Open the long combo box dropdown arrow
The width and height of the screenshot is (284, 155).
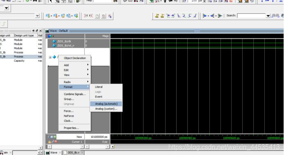tap(37, 16)
